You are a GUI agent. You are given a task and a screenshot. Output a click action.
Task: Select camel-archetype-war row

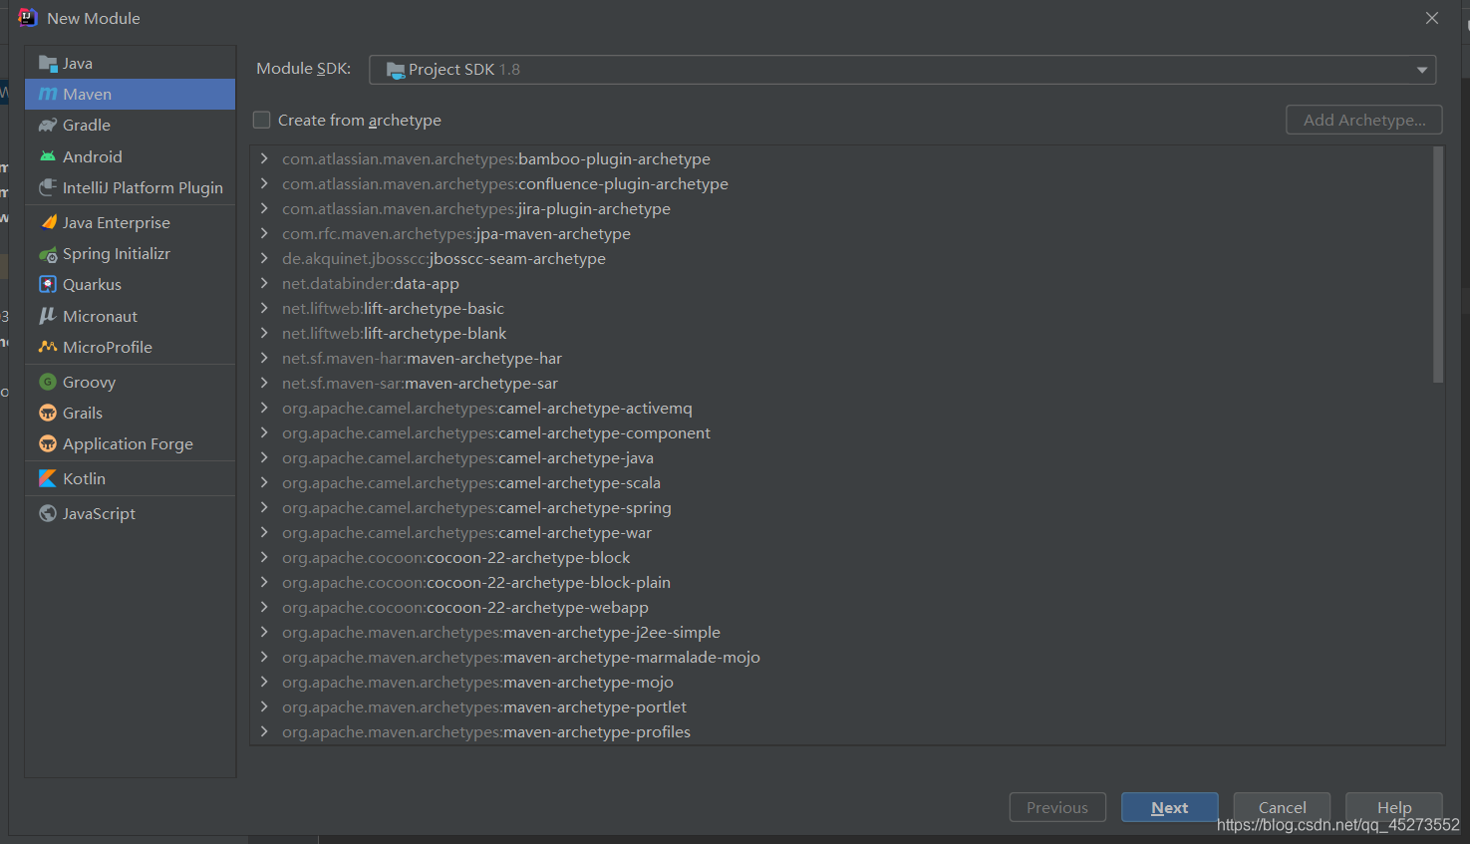(x=840, y=532)
